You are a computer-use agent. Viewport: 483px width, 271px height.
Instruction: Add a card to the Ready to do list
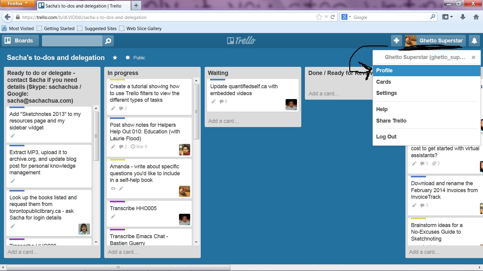(23, 252)
